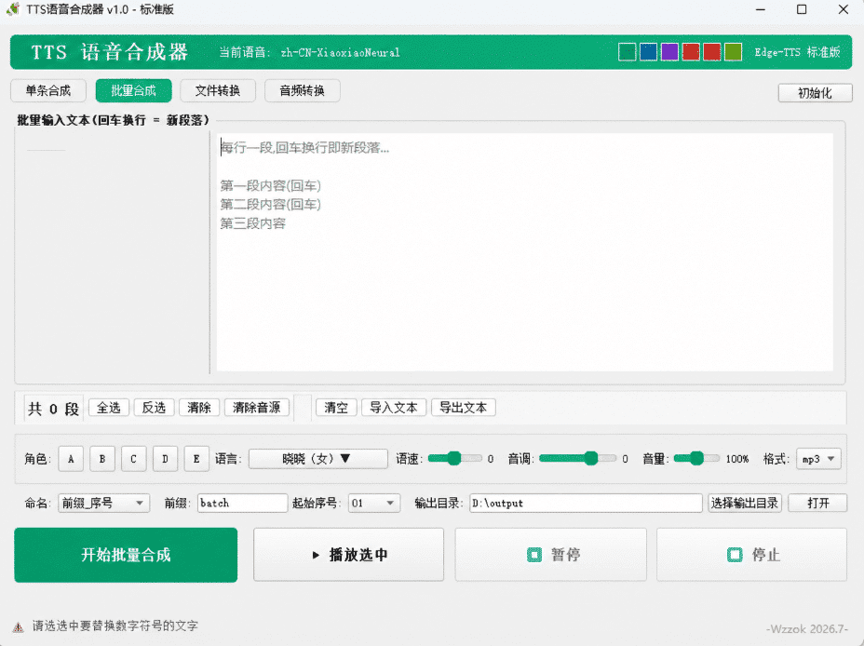Click the 打开 button
Screen dimensions: 864x646
point(817,503)
